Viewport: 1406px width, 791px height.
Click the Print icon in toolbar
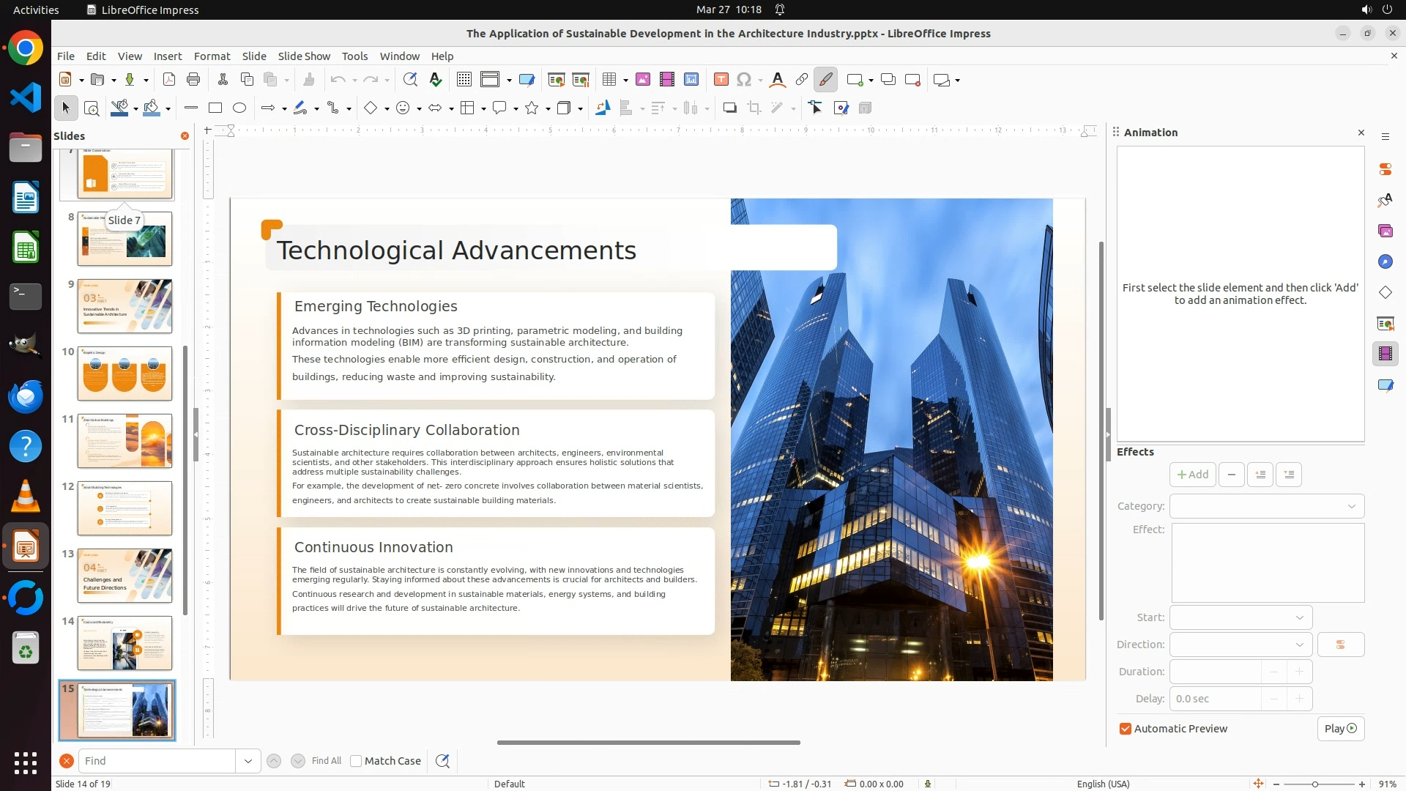[x=193, y=80]
